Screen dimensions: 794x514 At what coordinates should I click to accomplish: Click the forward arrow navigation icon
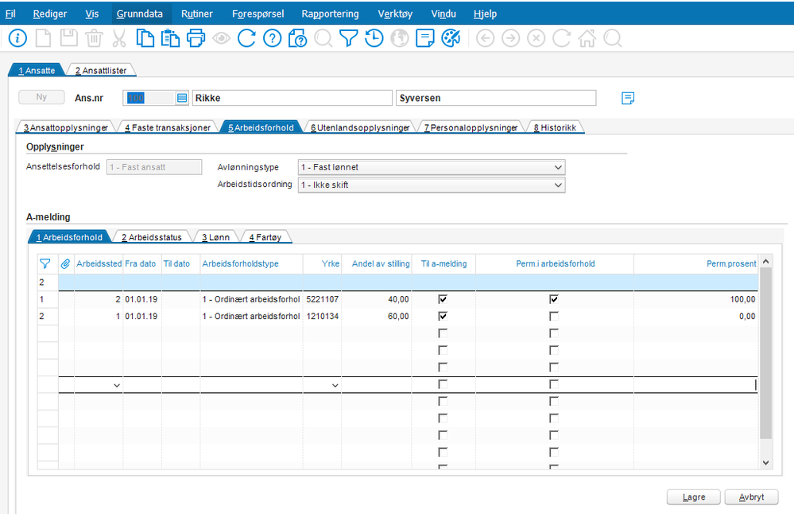pos(510,38)
